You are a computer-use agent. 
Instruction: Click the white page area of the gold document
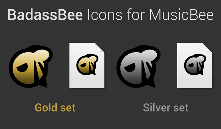click(87, 81)
